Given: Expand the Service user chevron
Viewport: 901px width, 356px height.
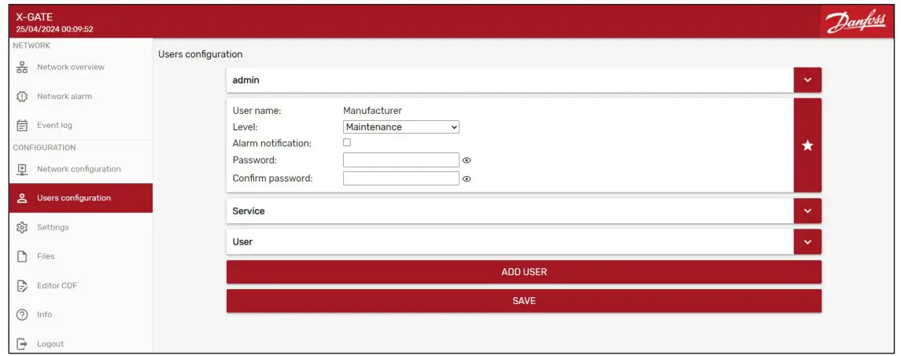Looking at the screenshot, I should [807, 211].
